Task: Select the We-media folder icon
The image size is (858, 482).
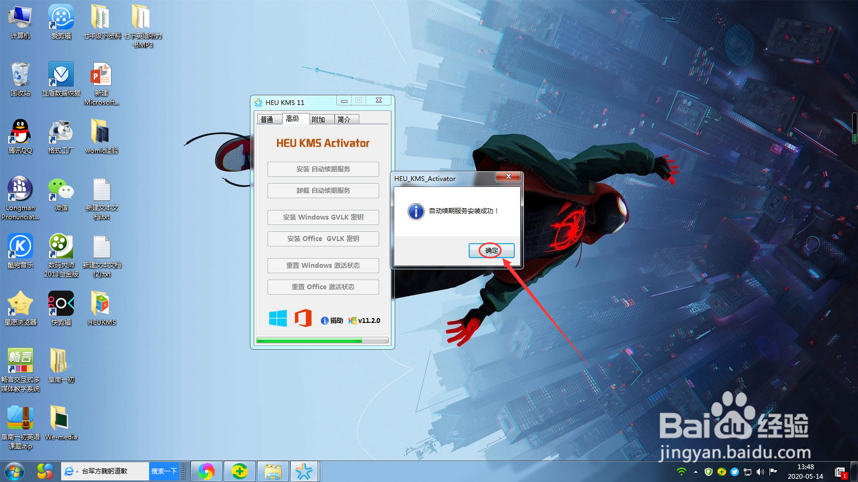Action: pyautogui.click(x=61, y=423)
